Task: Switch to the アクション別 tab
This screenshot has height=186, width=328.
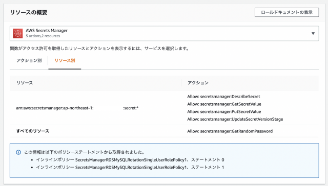Action: 29,60
